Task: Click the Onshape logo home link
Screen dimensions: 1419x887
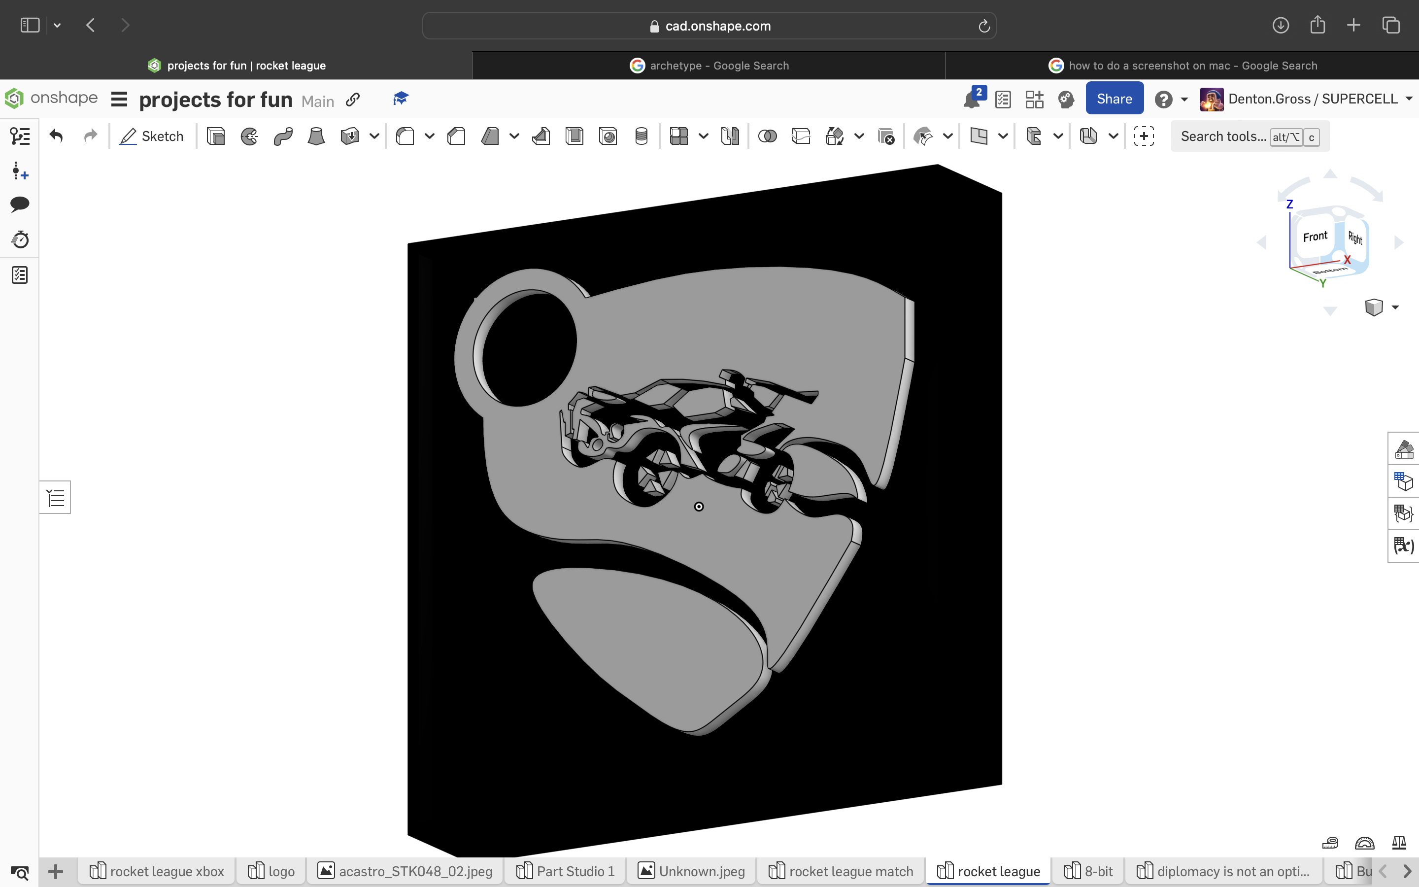Action: tap(52, 98)
